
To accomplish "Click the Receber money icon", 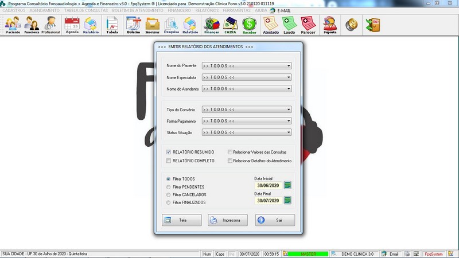I will pos(249,25).
